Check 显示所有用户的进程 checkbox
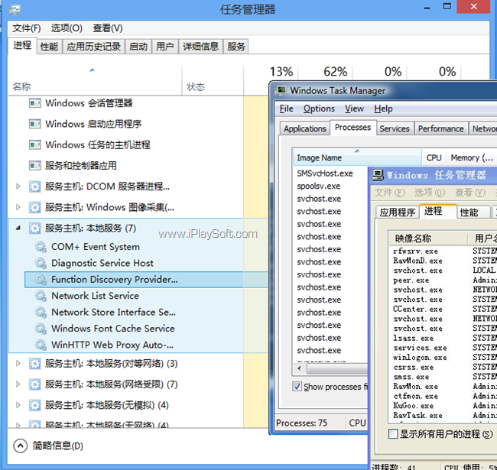The width and height of the screenshot is (497, 470). coord(393,433)
